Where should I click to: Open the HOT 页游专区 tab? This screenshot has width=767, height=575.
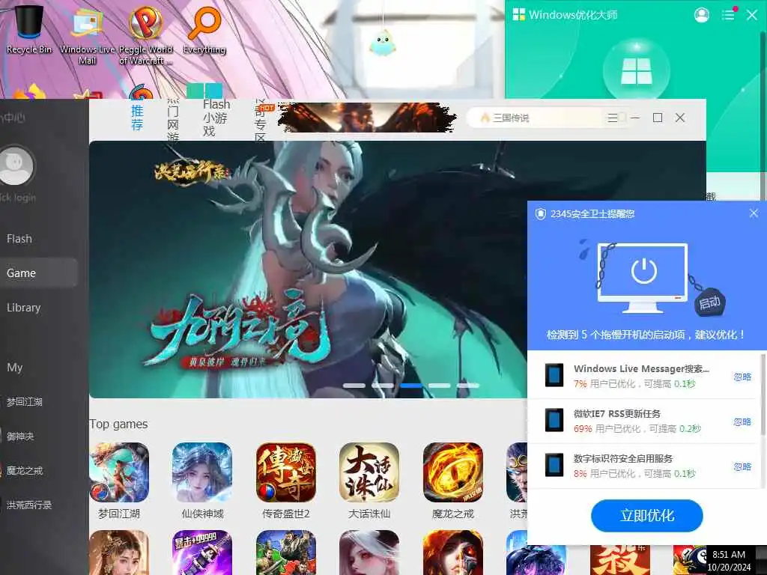tap(260, 122)
